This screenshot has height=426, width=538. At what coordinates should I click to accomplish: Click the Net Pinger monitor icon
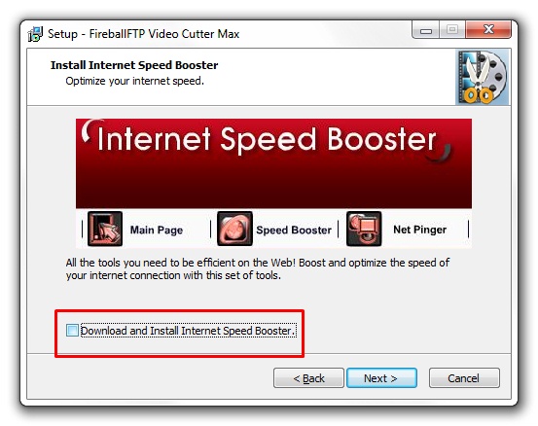[364, 229]
